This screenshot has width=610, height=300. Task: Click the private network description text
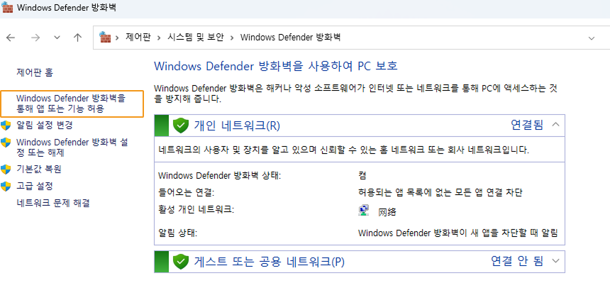[344, 150]
